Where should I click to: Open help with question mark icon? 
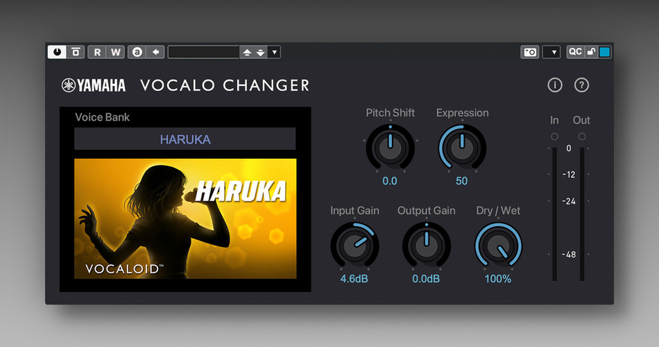tap(582, 85)
